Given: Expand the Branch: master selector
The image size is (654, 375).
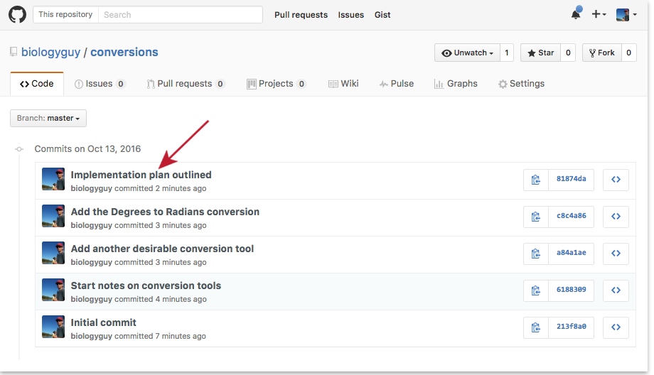Looking at the screenshot, I should (48, 119).
